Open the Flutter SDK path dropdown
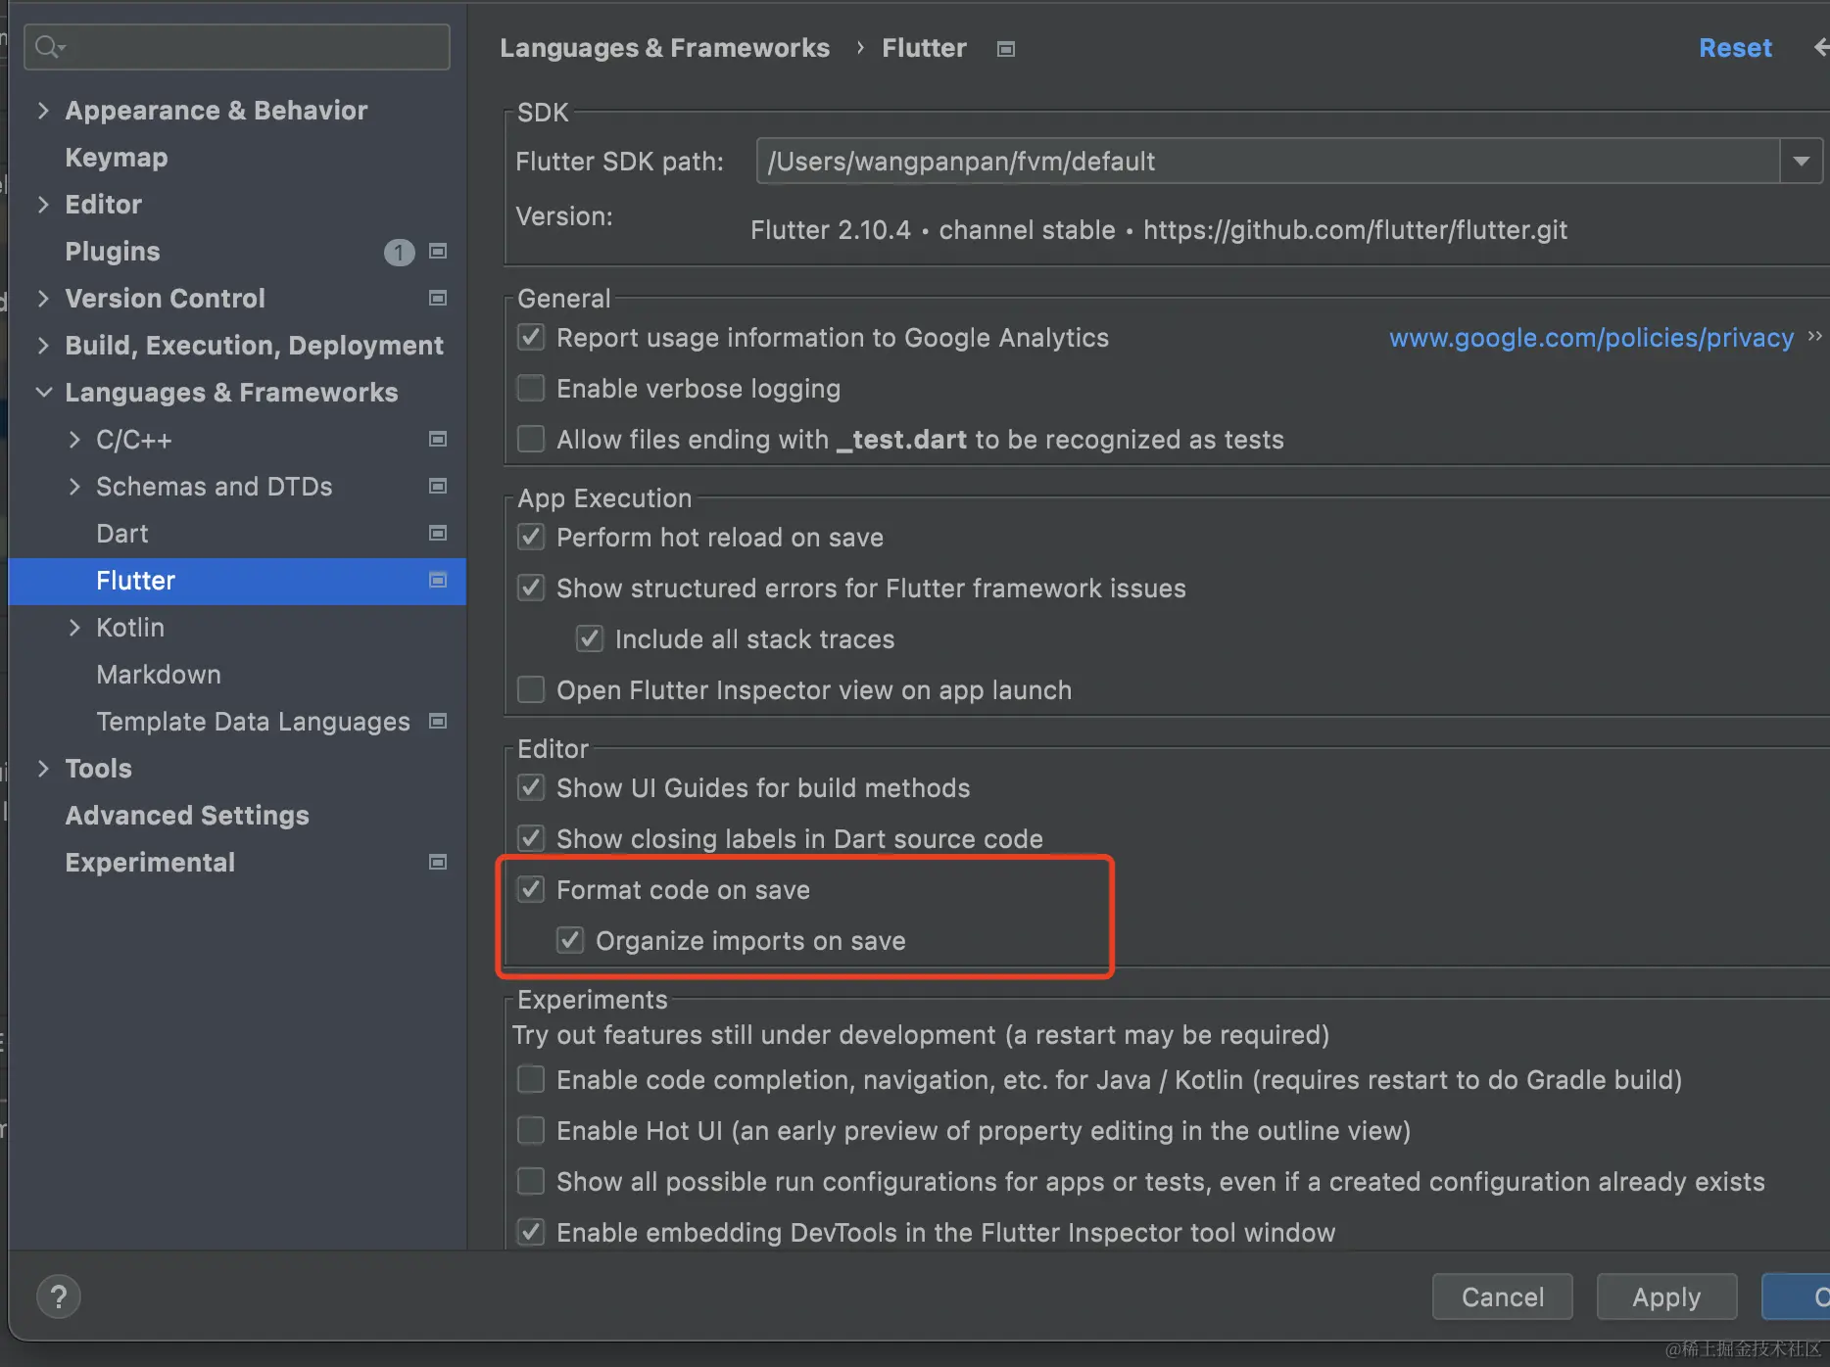Screen dimensions: 1830x1367 point(1801,161)
